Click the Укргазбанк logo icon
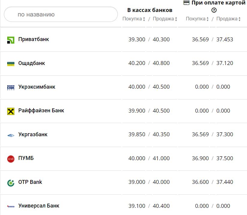Screen dimensions: 247x215 point(11,135)
